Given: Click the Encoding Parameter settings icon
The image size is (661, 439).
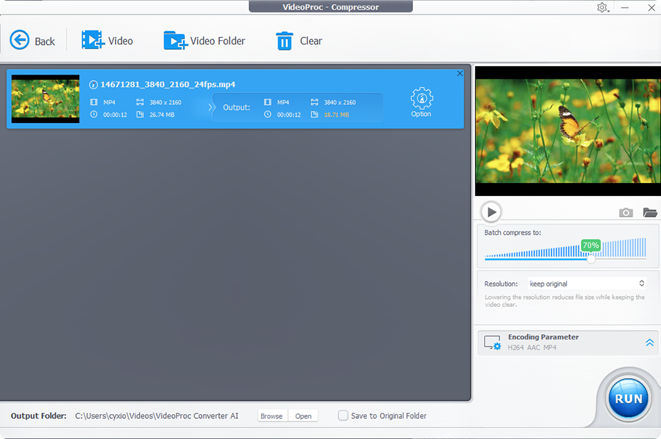Looking at the screenshot, I should 492,342.
